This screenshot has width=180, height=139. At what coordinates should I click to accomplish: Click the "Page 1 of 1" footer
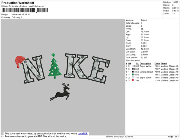tap(173, 137)
